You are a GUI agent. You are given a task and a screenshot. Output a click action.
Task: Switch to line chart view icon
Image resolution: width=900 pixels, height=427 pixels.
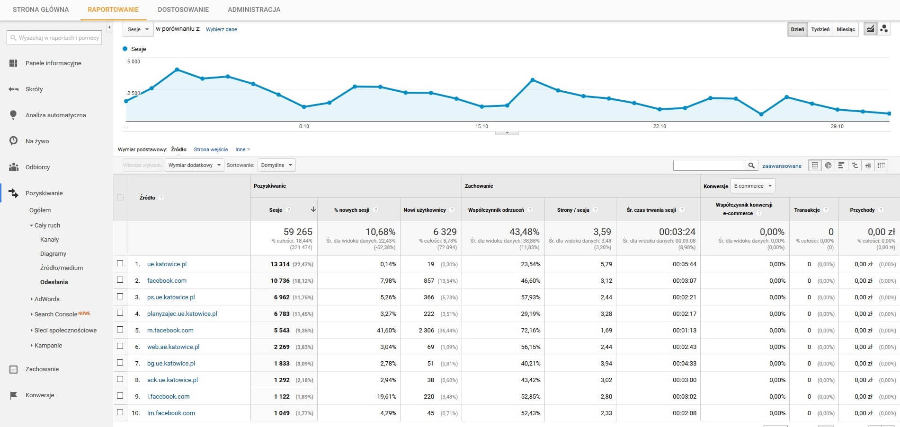click(x=870, y=29)
